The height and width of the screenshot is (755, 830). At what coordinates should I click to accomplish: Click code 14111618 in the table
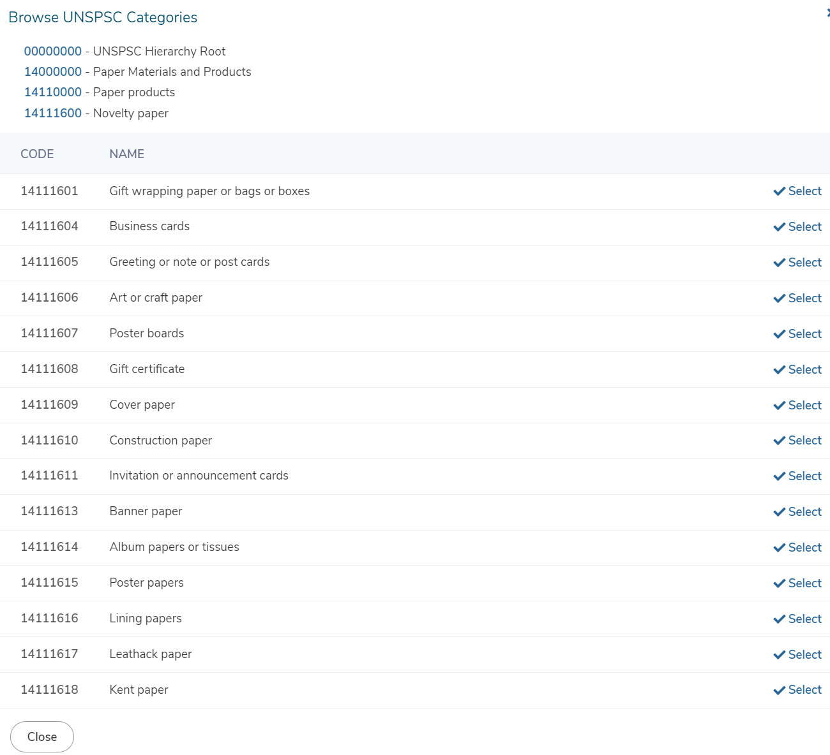pos(49,689)
